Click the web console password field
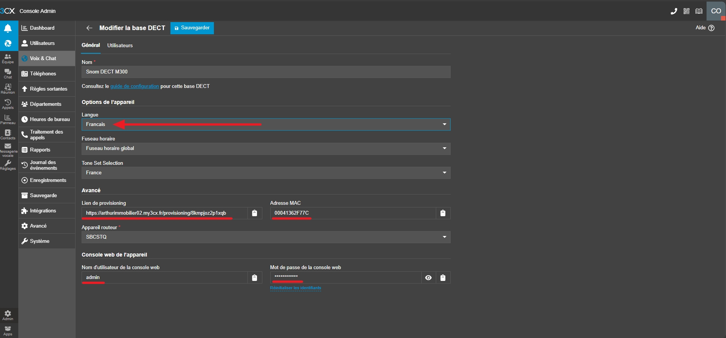This screenshot has width=726, height=338. [346, 277]
